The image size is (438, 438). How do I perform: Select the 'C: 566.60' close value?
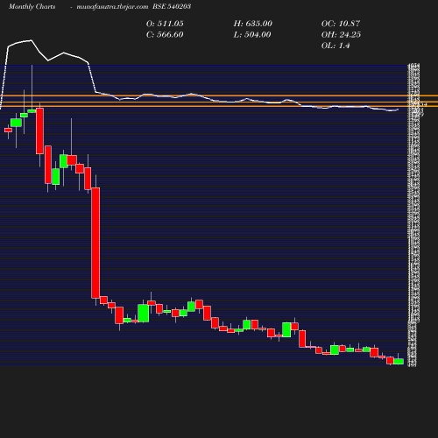pyautogui.click(x=165, y=34)
